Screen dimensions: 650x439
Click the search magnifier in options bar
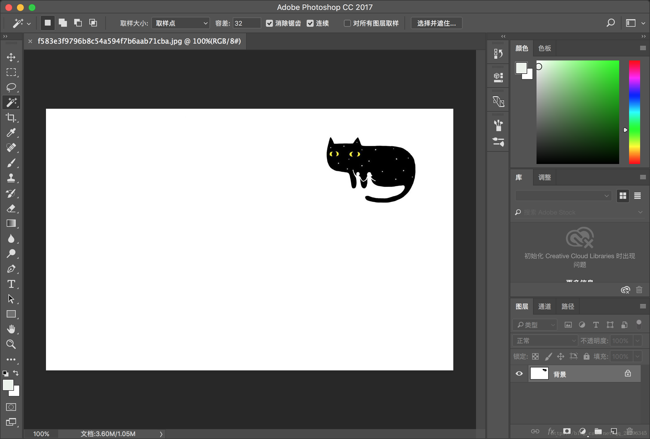(x=611, y=23)
